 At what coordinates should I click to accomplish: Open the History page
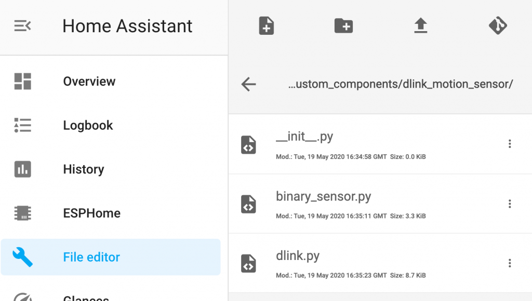click(83, 169)
